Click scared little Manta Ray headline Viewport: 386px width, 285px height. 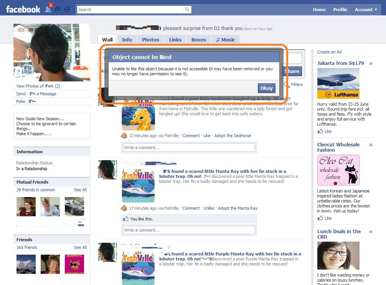[223, 174]
